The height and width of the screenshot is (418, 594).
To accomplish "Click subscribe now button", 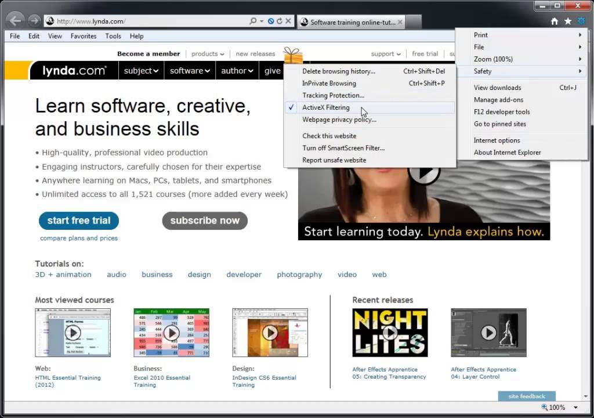I will point(205,221).
